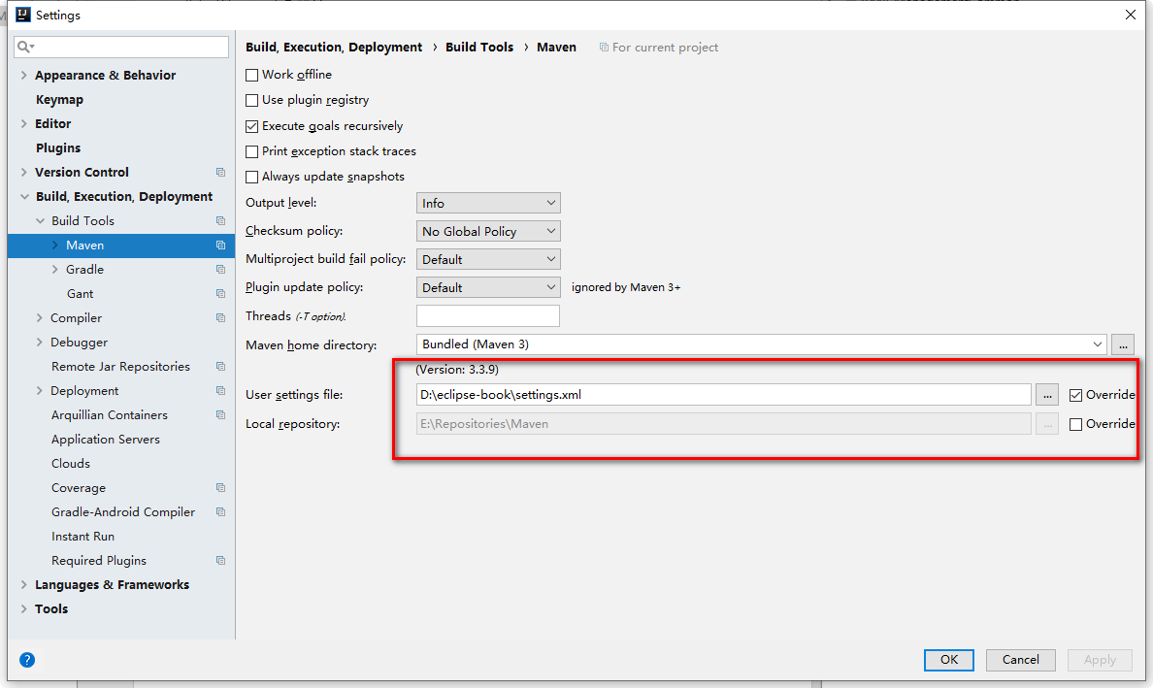
Task: Expand the Gradle subtree arrow
Action: coord(54,269)
